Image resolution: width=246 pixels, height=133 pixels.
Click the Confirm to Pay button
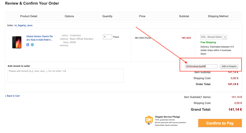tap(220, 123)
